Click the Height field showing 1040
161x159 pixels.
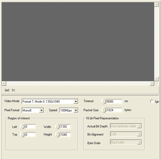click(65, 134)
